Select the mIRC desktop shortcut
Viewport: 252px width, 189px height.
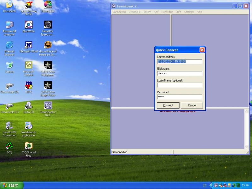29,88
